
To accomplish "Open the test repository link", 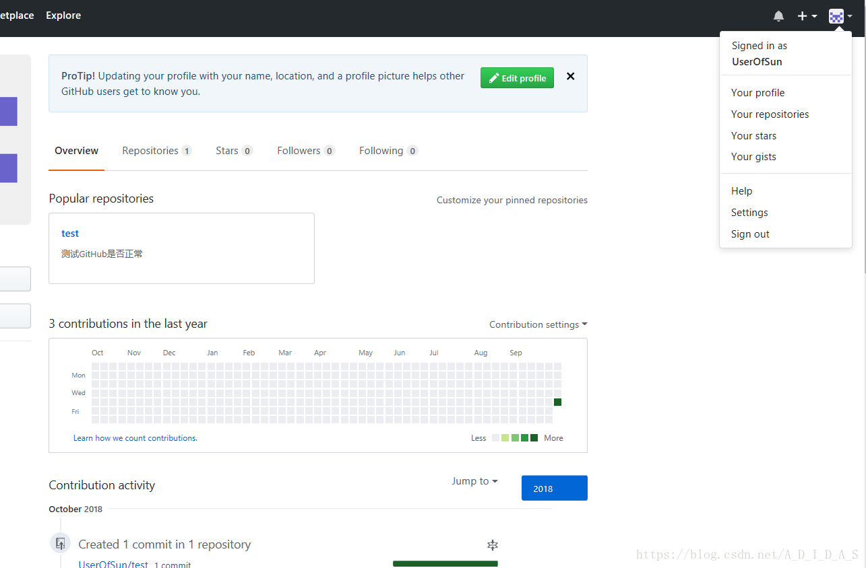I will 70,234.
